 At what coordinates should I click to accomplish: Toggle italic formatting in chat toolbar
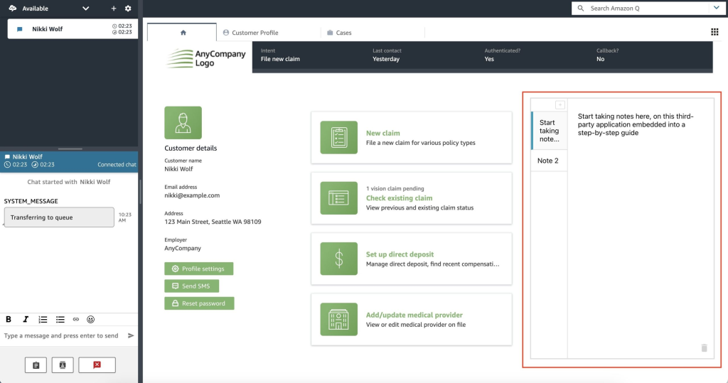coord(26,319)
